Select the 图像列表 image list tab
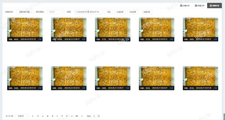This screenshot has height=120, width=225. (x=215, y=5)
